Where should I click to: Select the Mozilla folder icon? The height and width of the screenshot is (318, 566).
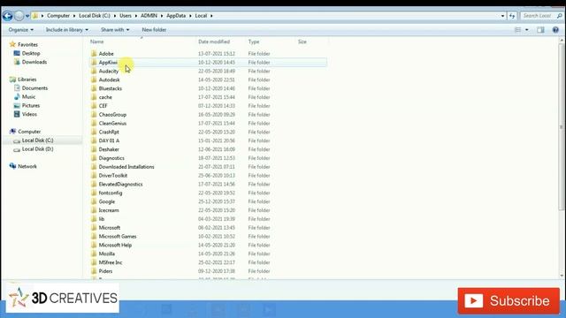[x=94, y=254]
